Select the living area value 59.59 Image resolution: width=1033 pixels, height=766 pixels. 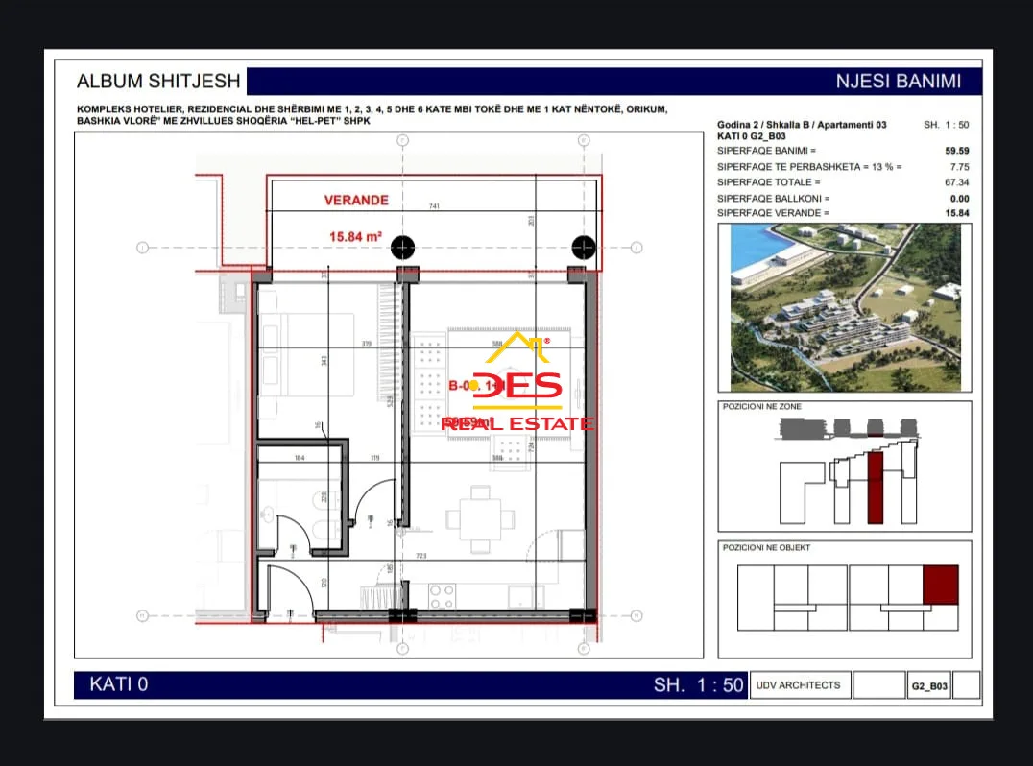(956, 151)
